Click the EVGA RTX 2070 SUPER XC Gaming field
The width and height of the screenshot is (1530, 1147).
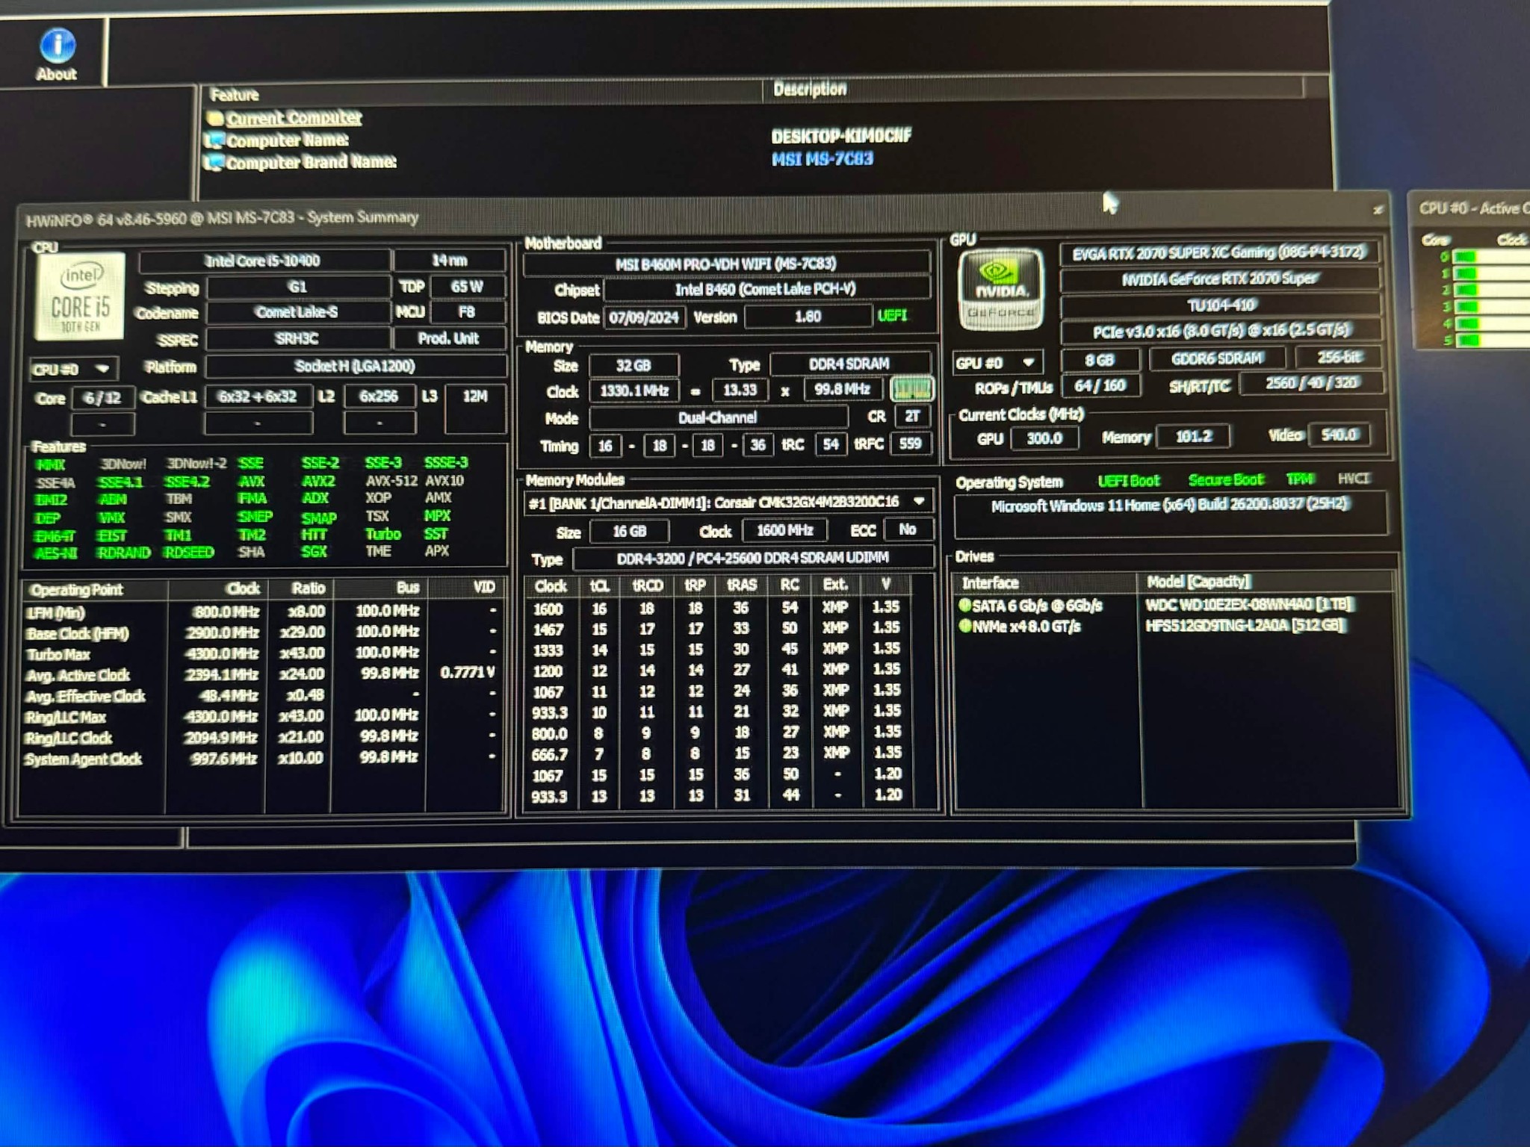click(x=1218, y=253)
